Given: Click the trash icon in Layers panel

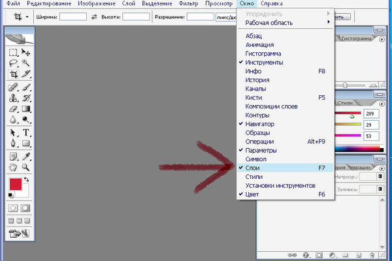Looking at the screenshot, I should [x=372, y=255].
